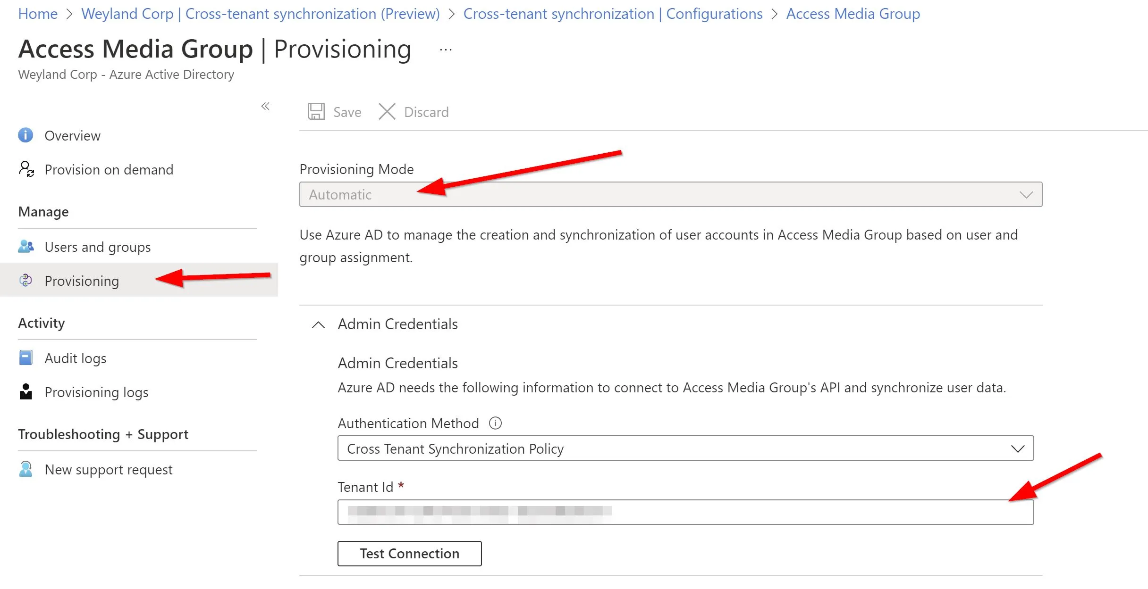Viewport: 1148px width, 589px height.
Task: Open Provision on demand
Action: (109, 170)
